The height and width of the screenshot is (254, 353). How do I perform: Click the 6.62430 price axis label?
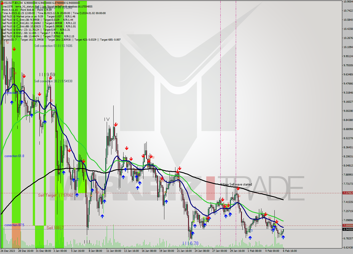[348, 247]
